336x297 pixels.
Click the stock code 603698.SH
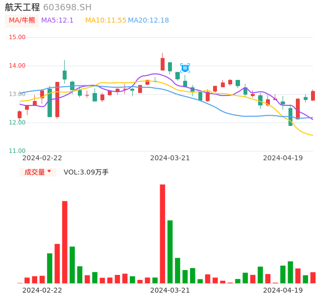67,7
